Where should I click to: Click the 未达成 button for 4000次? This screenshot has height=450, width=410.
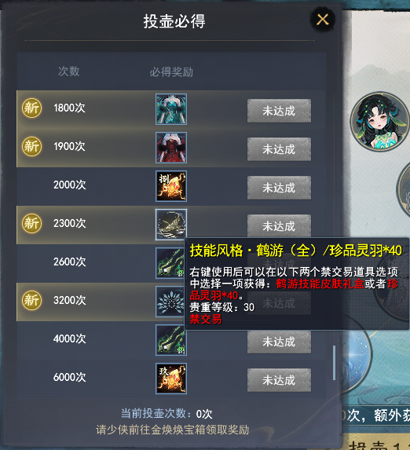click(279, 342)
